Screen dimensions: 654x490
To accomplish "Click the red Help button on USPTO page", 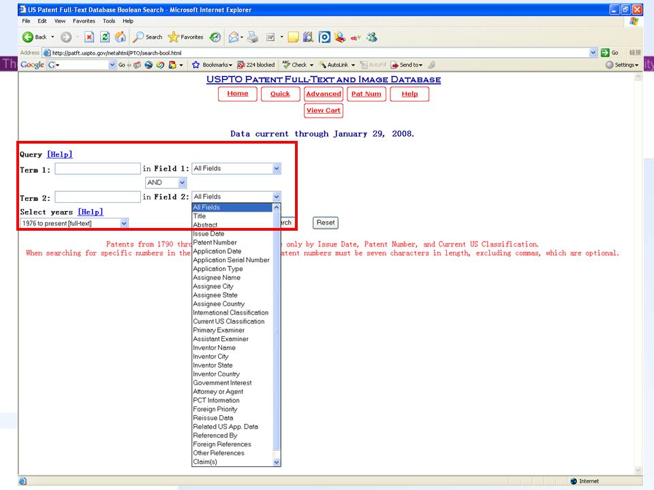I will click(x=409, y=94).
